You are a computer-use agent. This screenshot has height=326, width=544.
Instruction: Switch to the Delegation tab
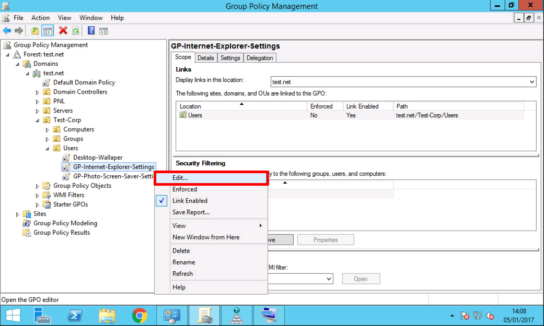point(260,58)
